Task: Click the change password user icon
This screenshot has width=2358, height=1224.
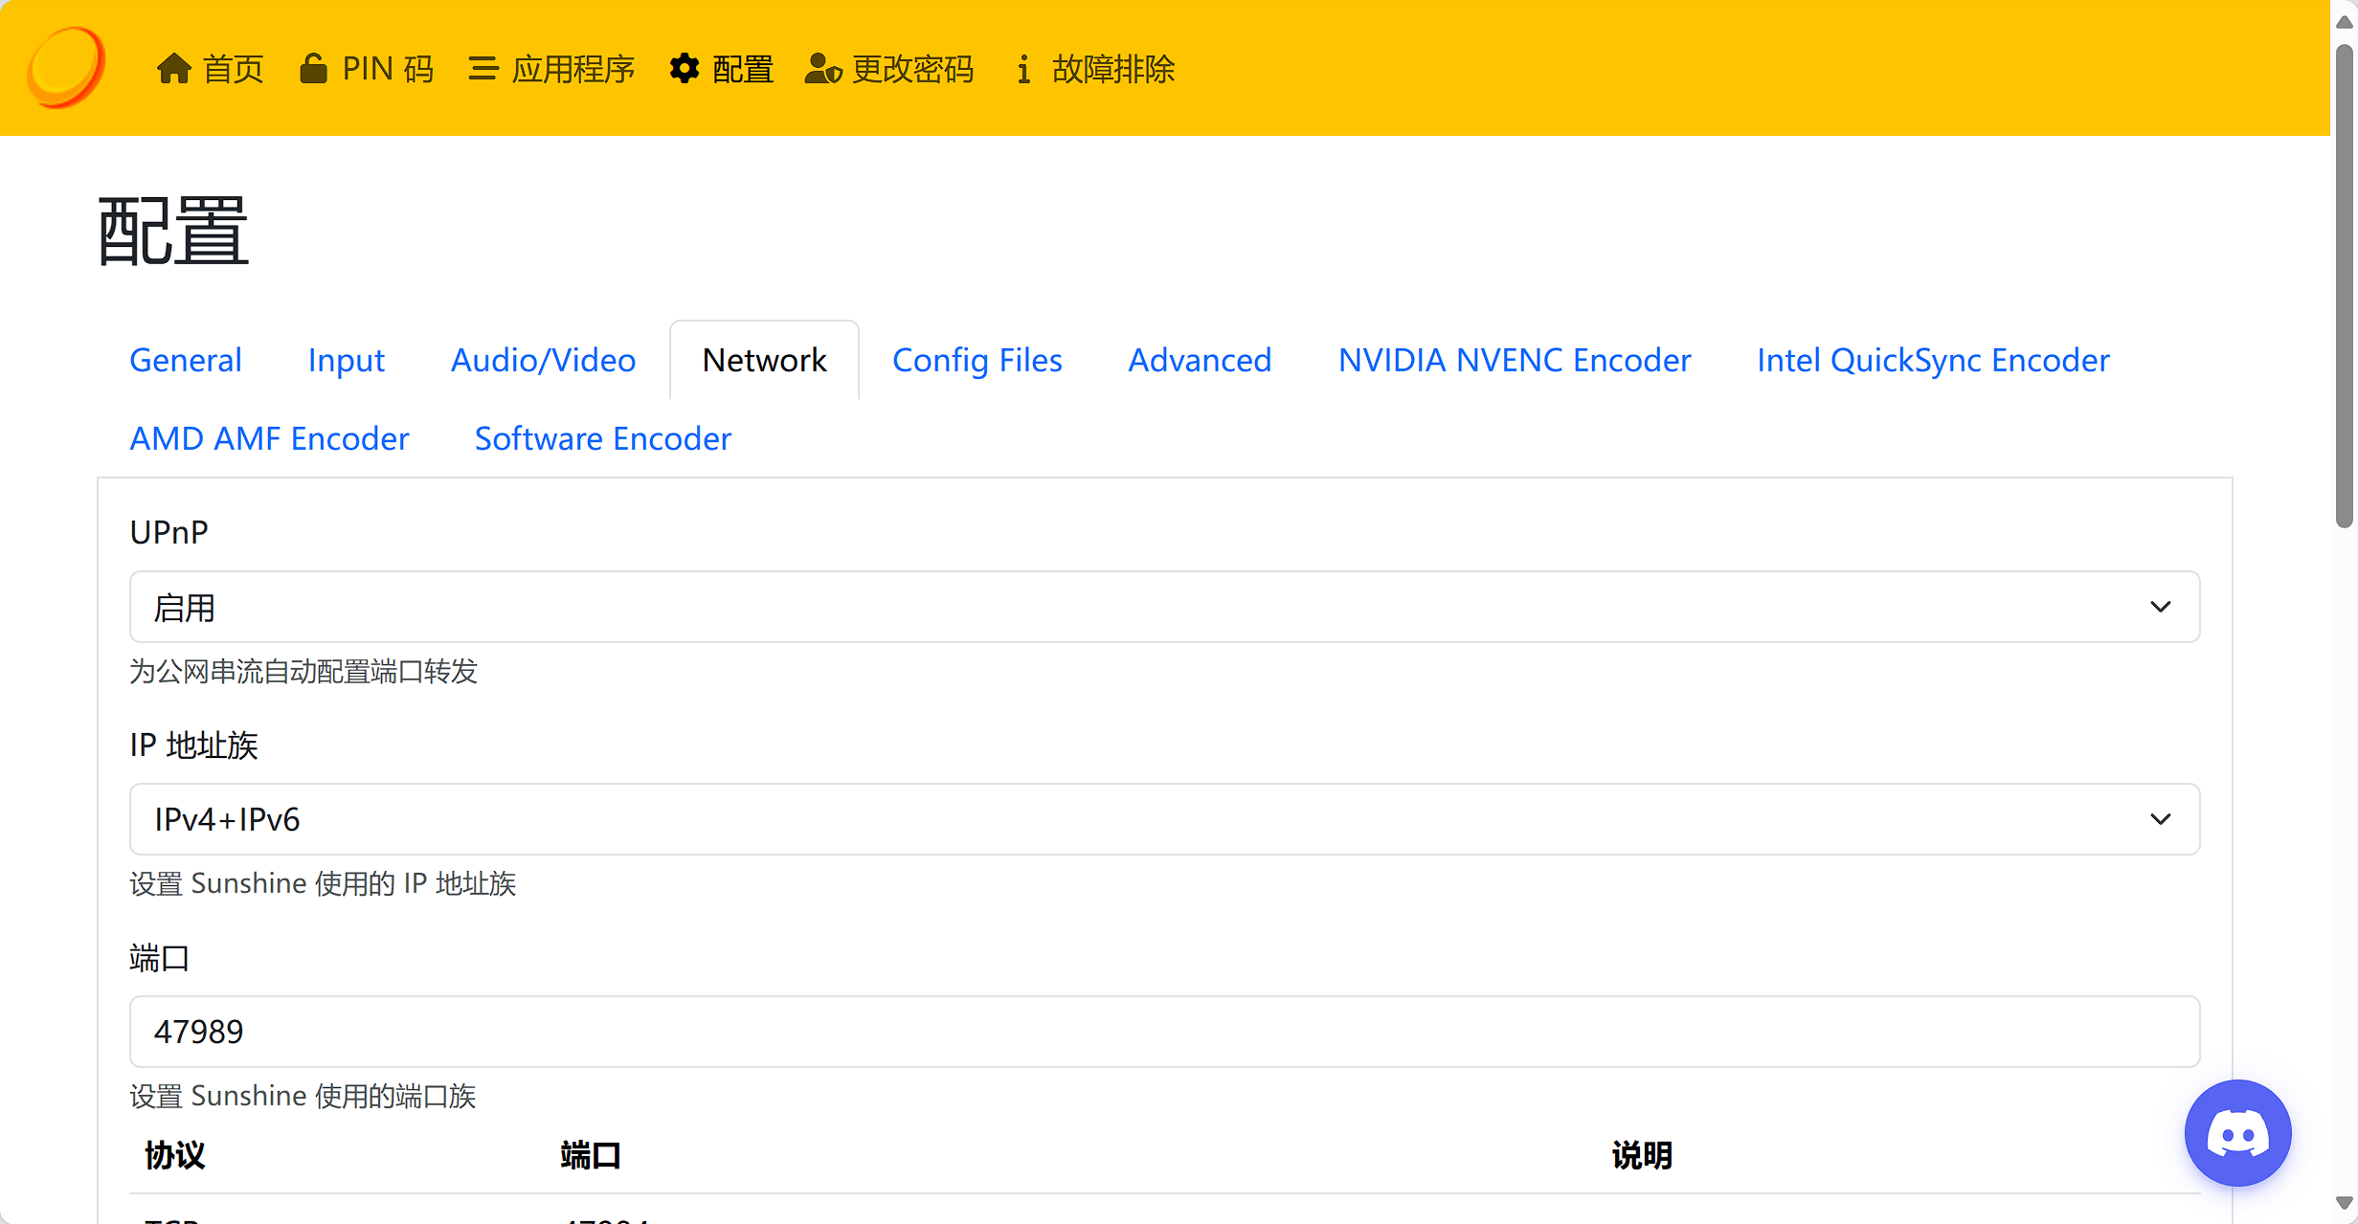Action: point(822,69)
